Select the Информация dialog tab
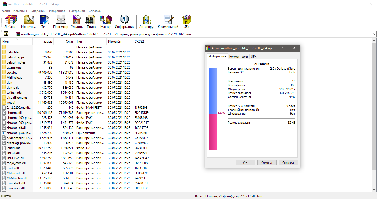The width and height of the screenshot is (377, 199). pyautogui.click(x=217, y=56)
